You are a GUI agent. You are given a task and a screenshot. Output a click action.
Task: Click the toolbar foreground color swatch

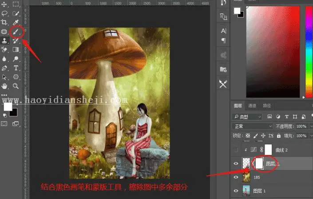(x=8, y=107)
